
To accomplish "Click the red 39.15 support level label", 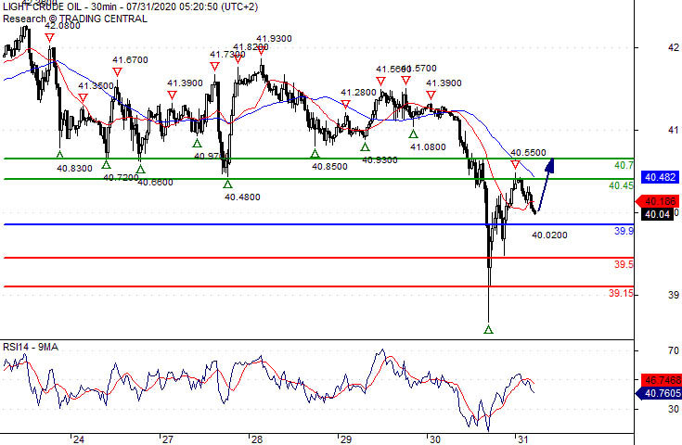I will click(621, 293).
